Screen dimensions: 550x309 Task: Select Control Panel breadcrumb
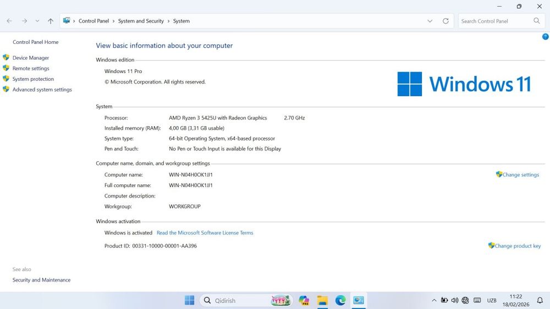coord(94,21)
